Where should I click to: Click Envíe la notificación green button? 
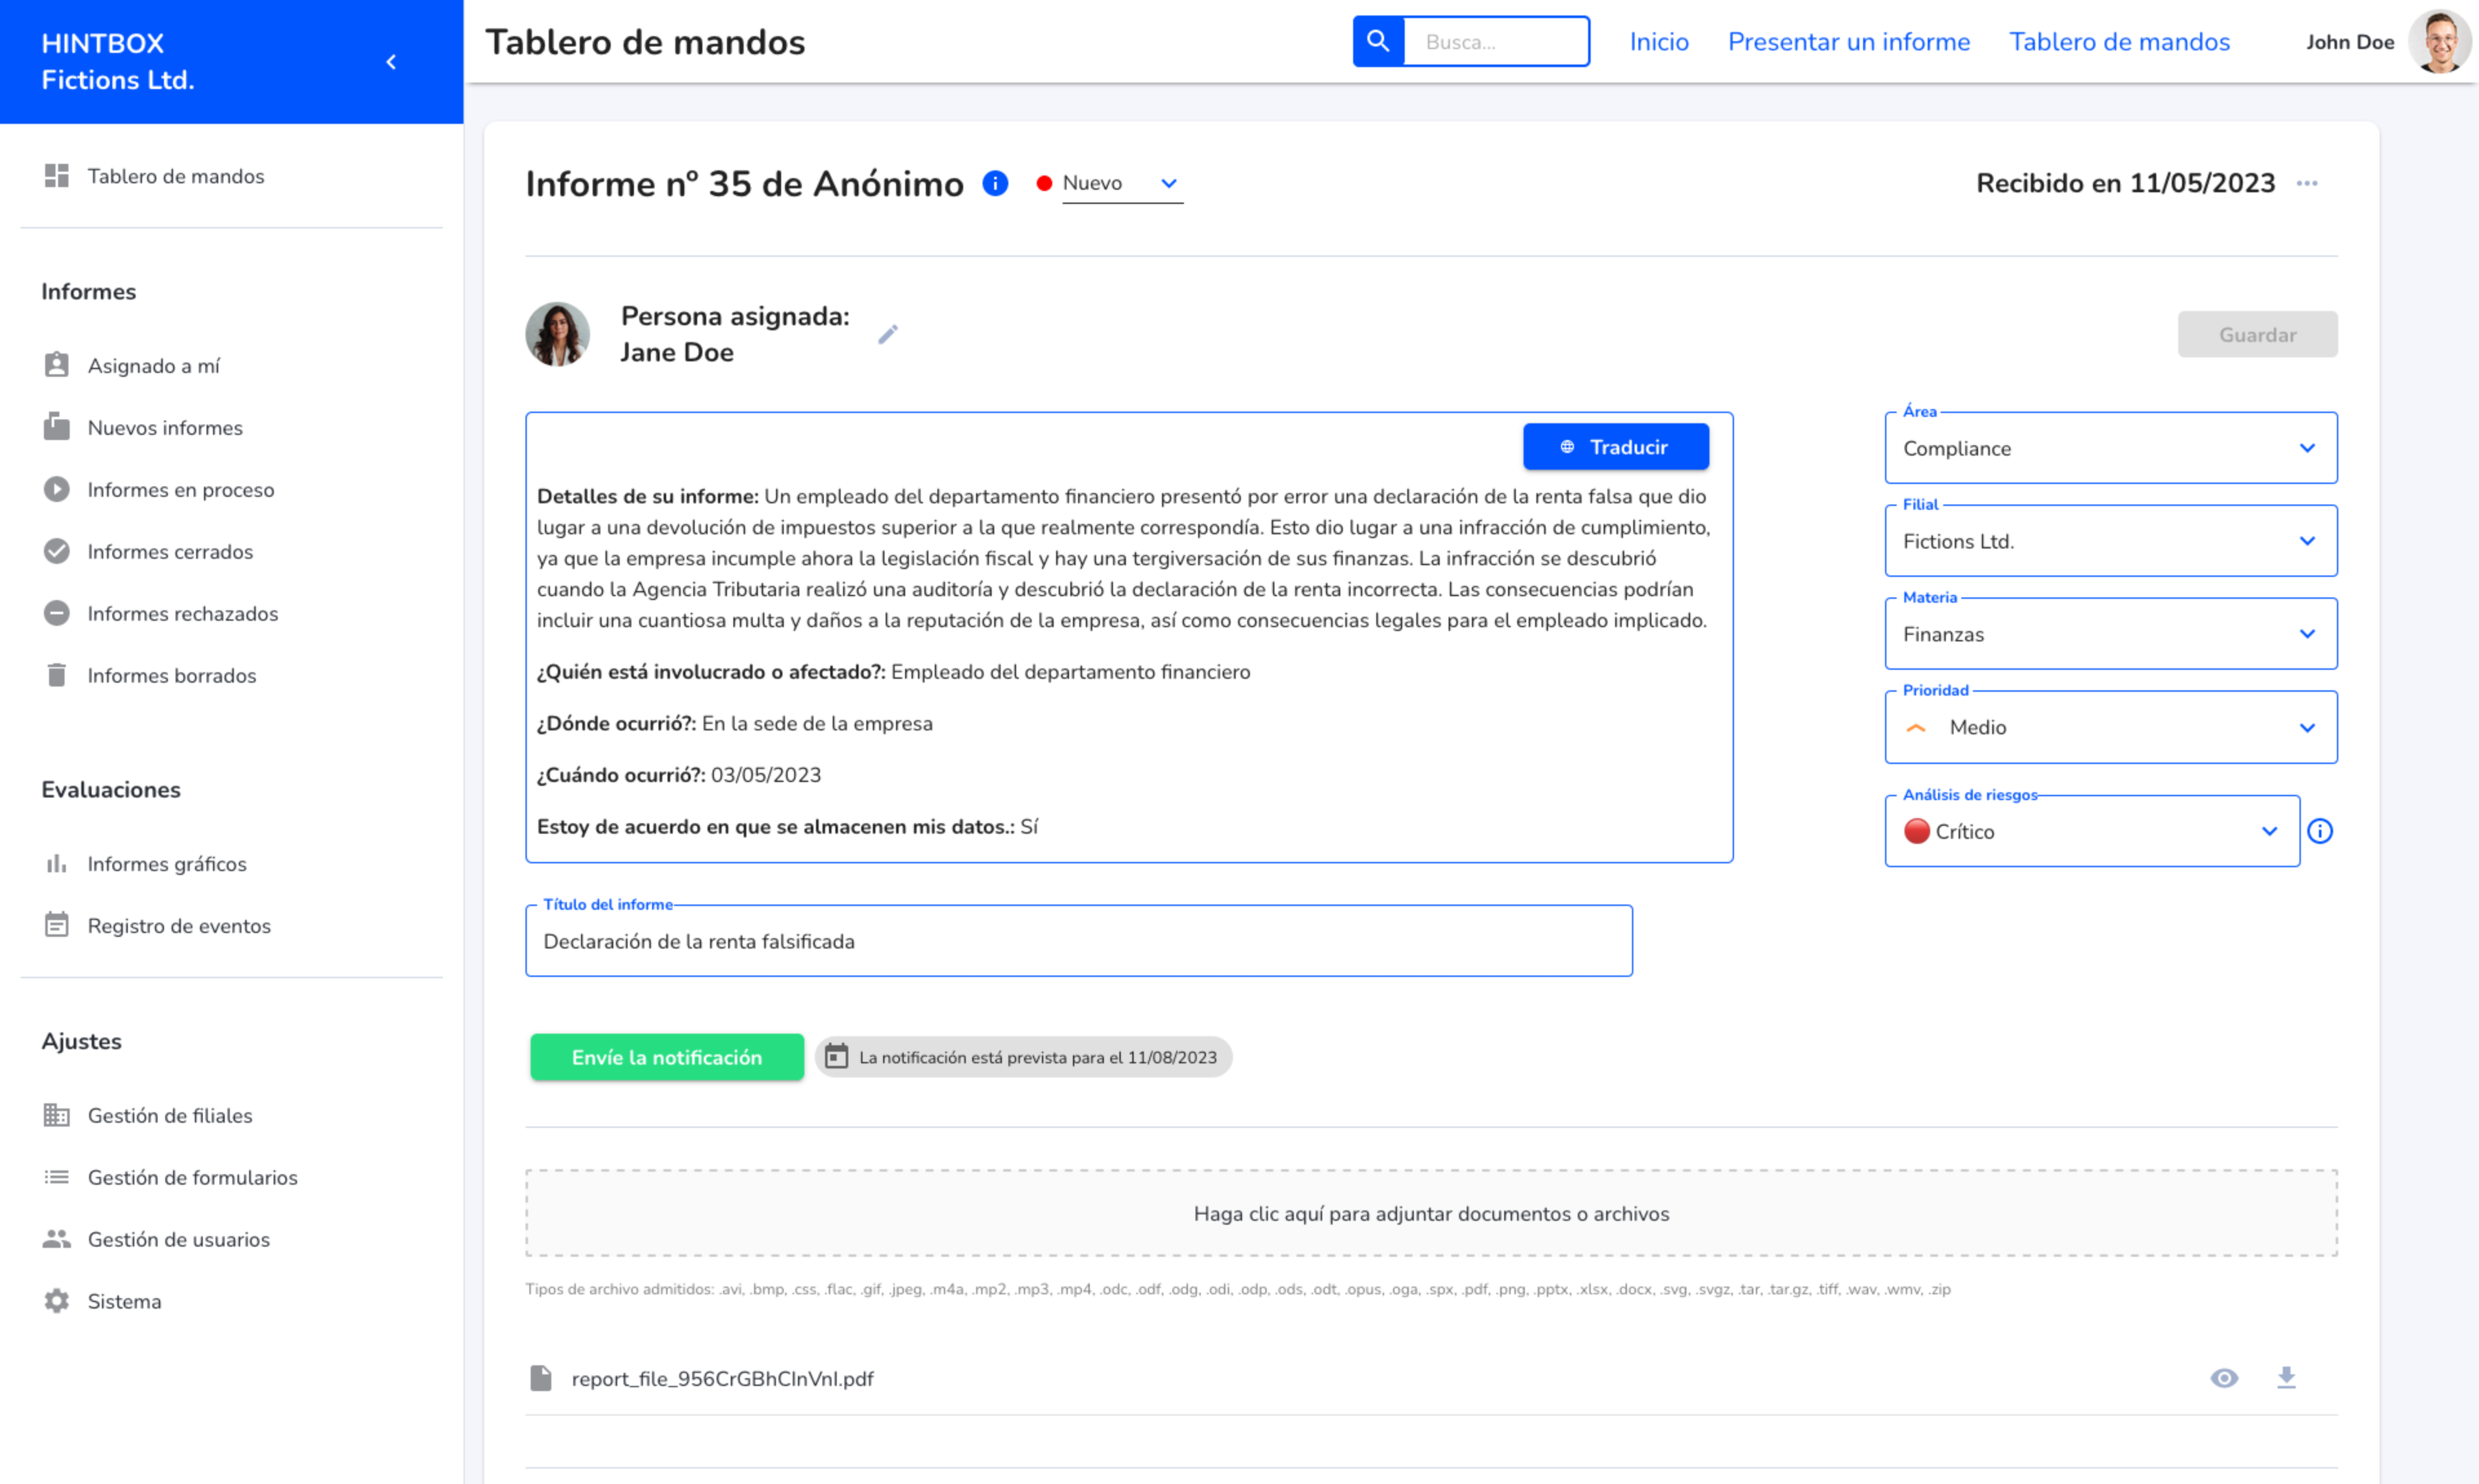click(x=666, y=1056)
